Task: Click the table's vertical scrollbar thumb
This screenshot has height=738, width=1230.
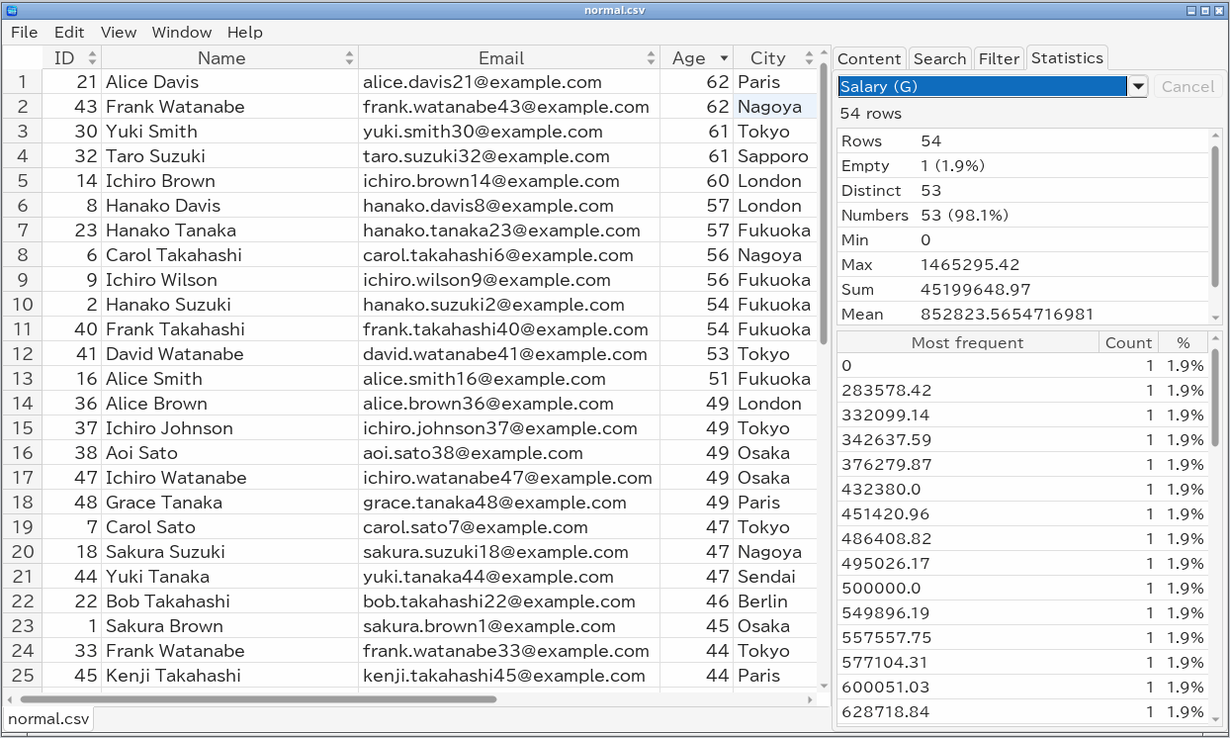Action: click(824, 203)
